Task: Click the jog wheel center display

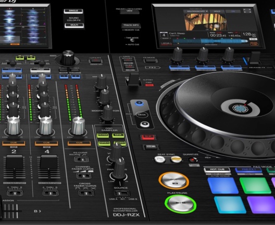Action: (241, 108)
